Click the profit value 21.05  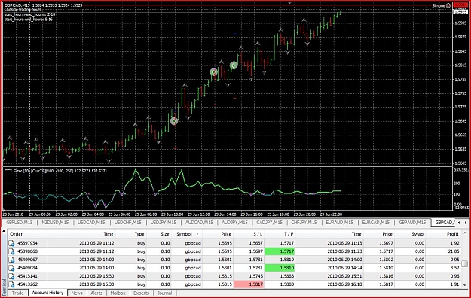pos(454,251)
